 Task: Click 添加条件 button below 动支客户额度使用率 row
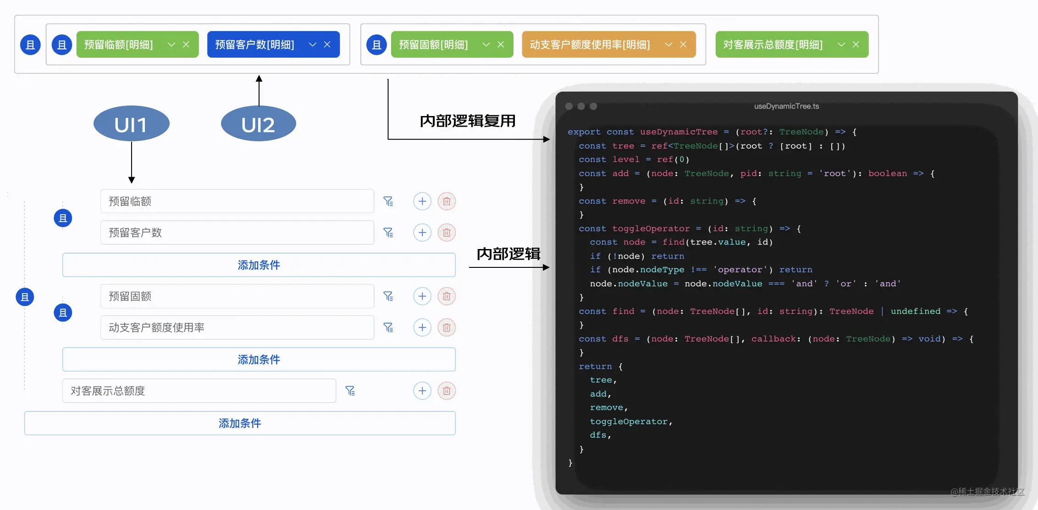click(x=259, y=360)
